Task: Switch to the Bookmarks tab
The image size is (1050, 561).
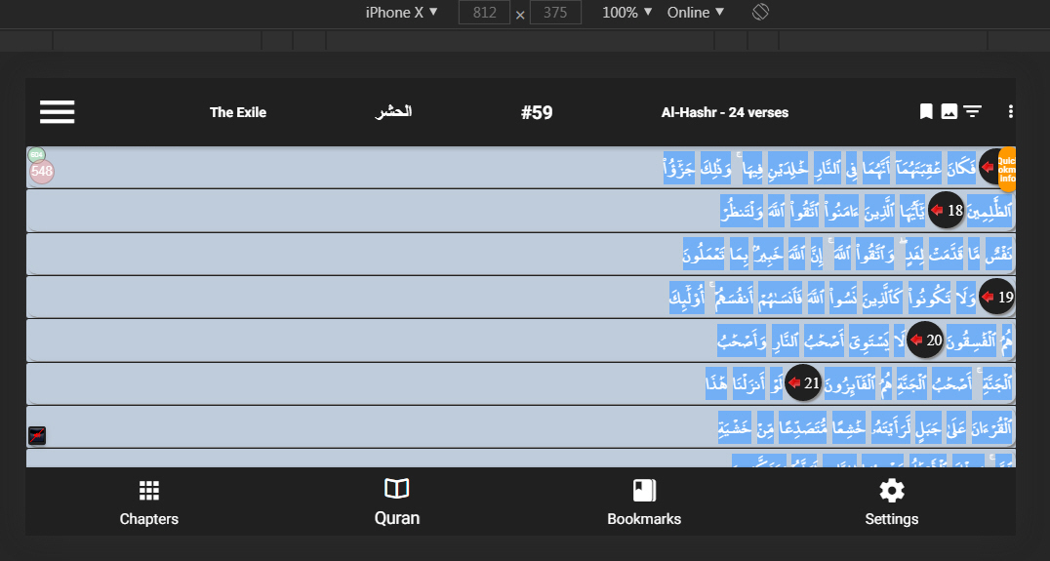Action: [x=644, y=502]
